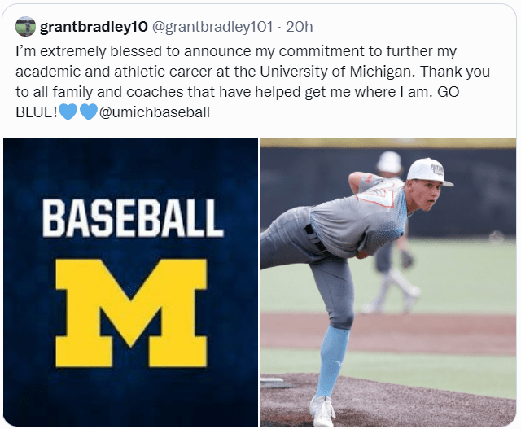Click the first blue heart emoji

pos(68,112)
